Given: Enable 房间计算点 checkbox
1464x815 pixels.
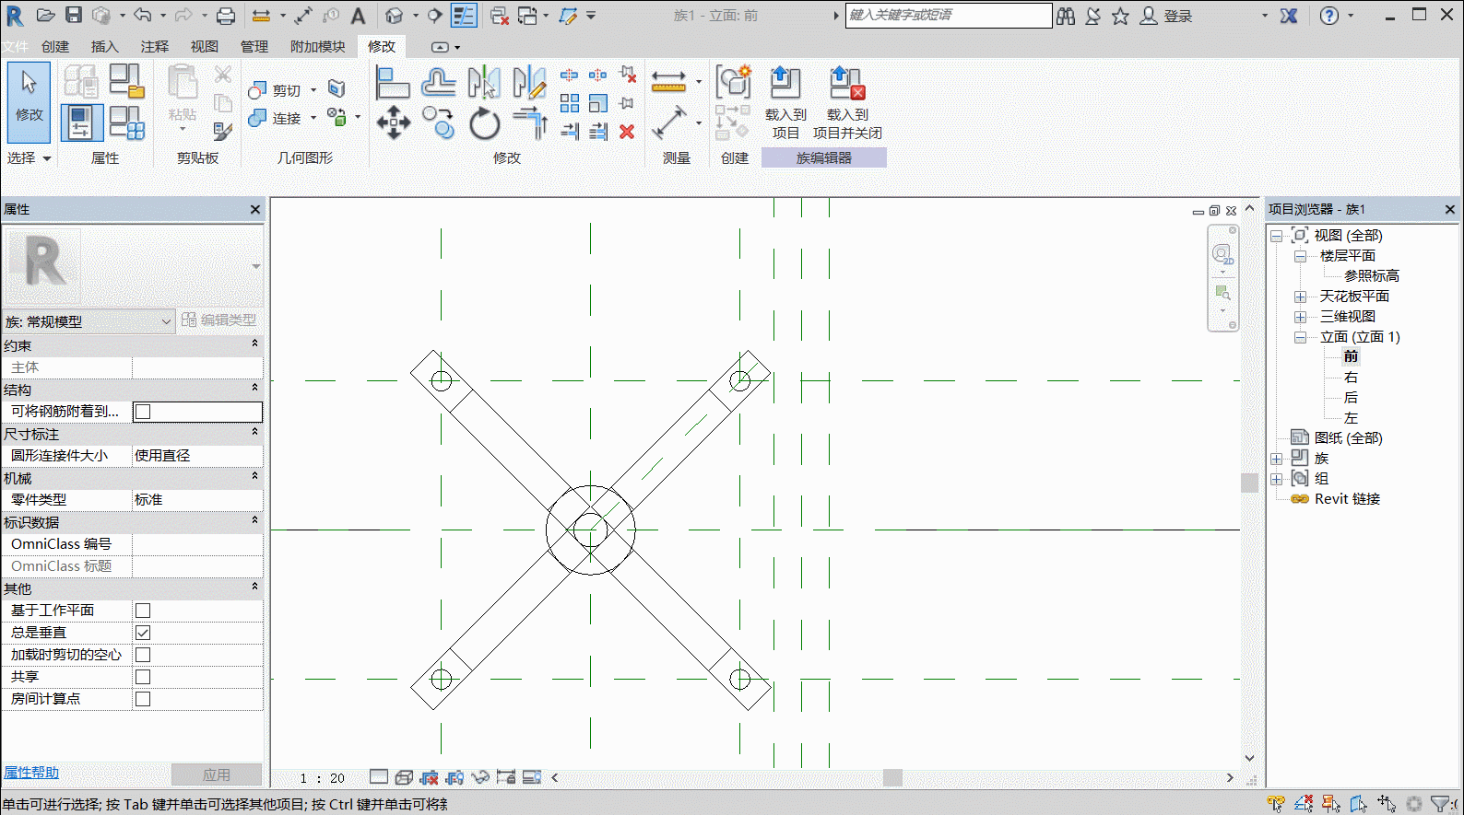Looking at the screenshot, I should pos(143,699).
